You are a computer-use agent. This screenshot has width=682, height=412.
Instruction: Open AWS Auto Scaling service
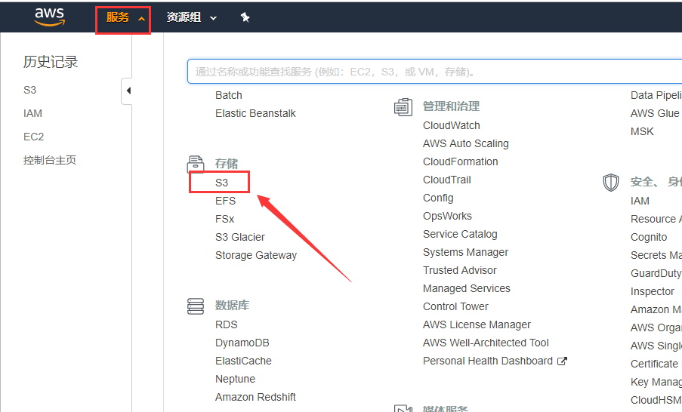tap(465, 143)
